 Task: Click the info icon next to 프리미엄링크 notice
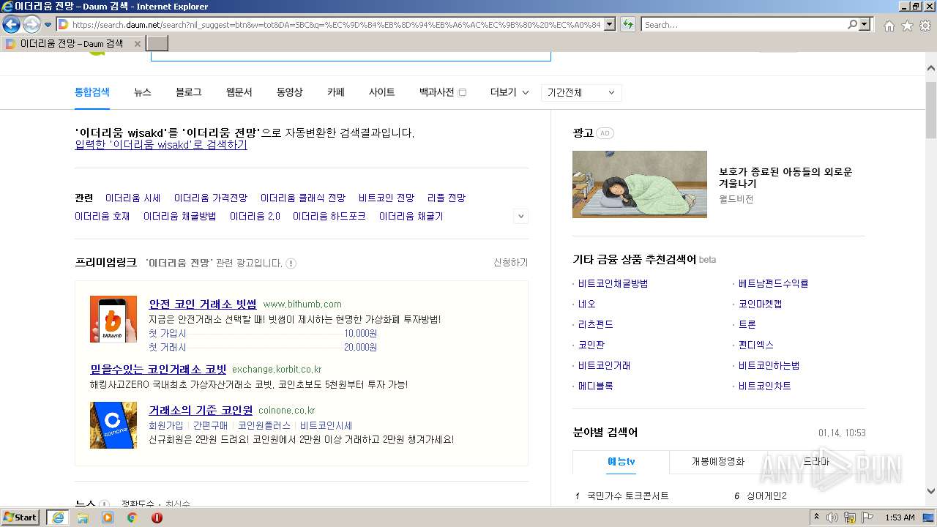point(291,263)
